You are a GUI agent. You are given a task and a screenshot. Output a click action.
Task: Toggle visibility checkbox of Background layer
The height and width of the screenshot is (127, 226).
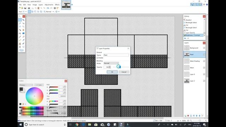(x=204, y=48)
